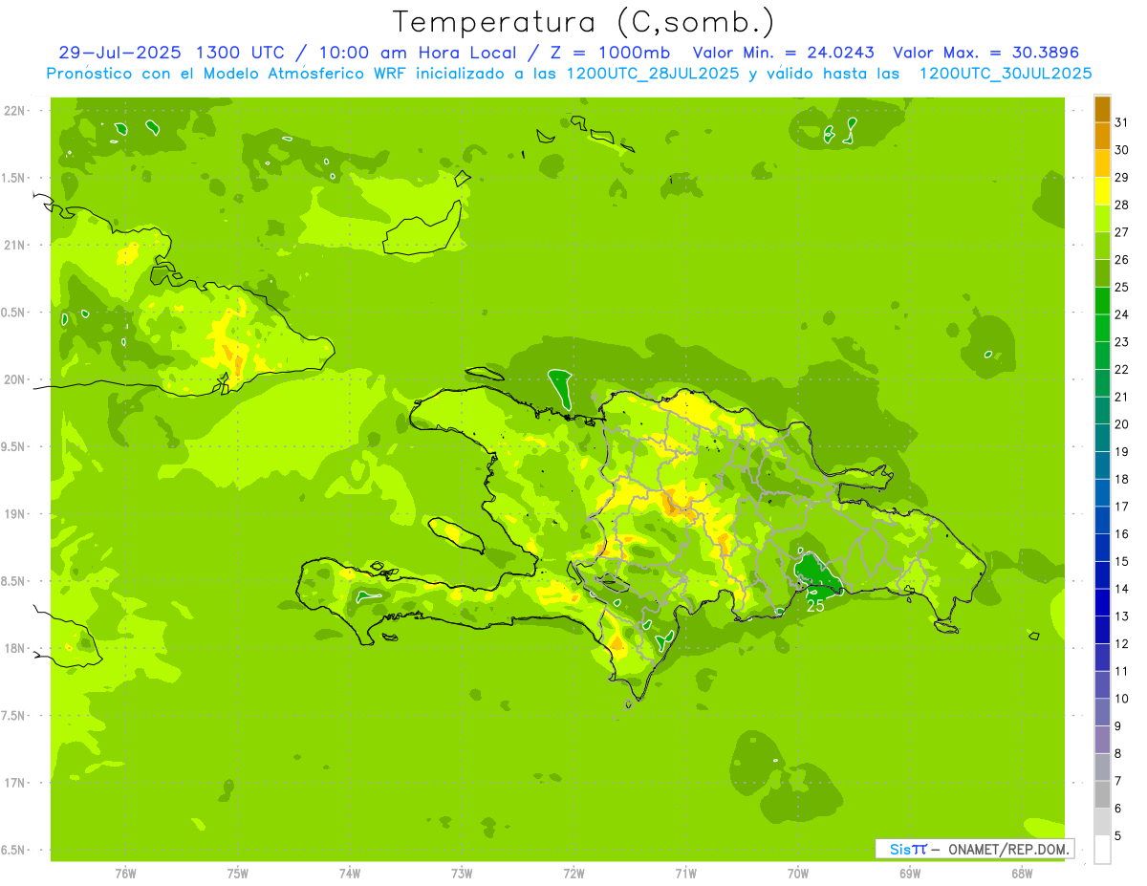
Task: Click the title 'Temperatura (C,somb.)'
Action: 583,22
